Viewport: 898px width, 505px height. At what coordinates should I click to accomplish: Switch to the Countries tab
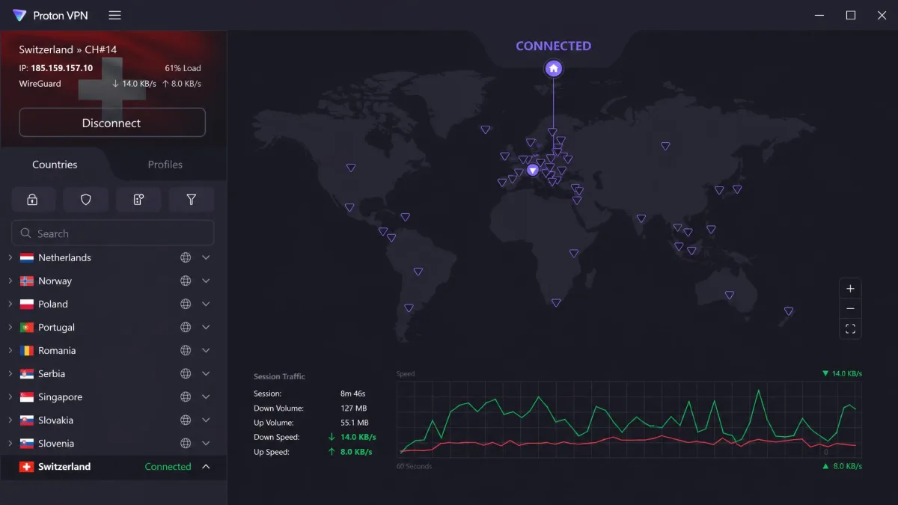[x=55, y=165]
